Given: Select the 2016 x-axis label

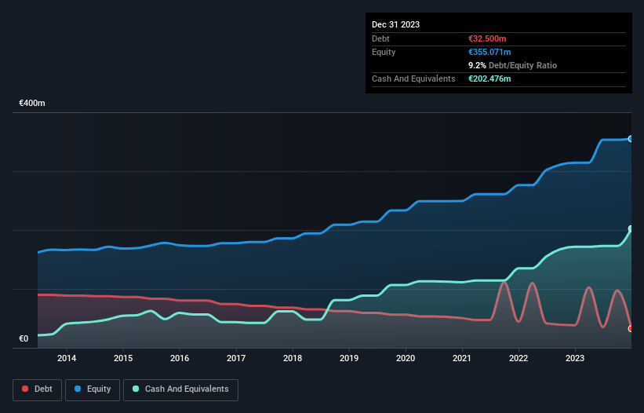Looking at the screenshot, I should pos(180,358).
